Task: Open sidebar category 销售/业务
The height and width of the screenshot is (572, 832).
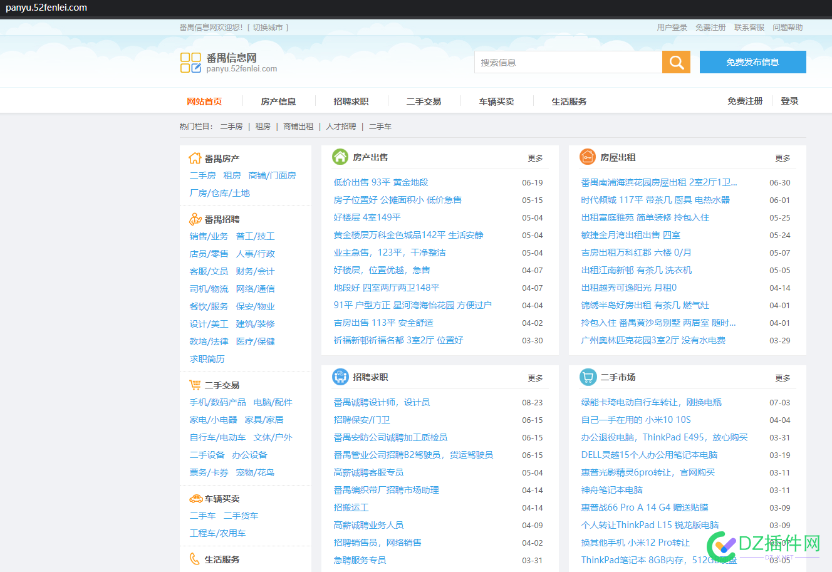Action: 209,236
